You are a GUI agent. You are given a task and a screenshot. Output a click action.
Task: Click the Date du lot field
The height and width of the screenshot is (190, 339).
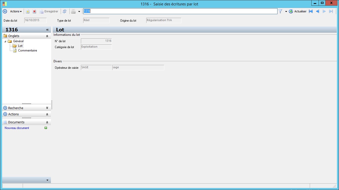pyautogui.click(x=35, y=20)
